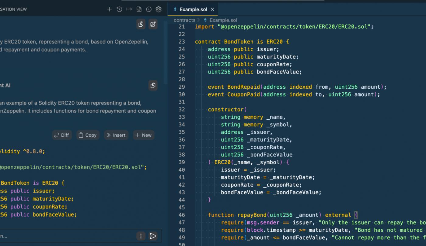The image size is (426, 246).
Task: Start a new chat with the plus icon
Action: [110, 9]
